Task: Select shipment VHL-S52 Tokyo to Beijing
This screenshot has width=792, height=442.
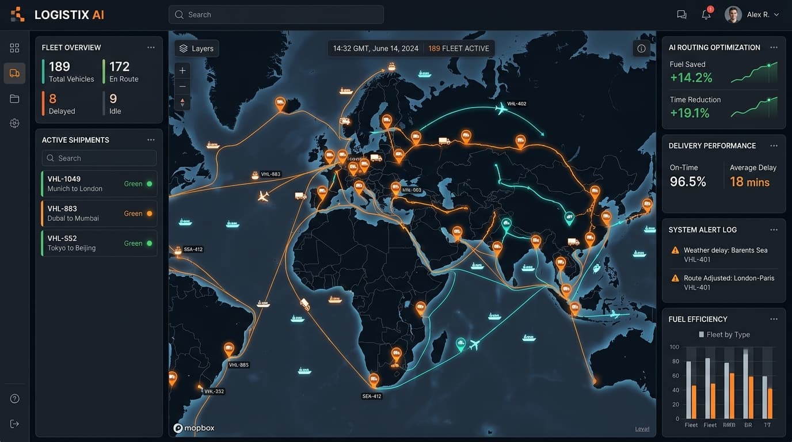Action: click(99, 243)
